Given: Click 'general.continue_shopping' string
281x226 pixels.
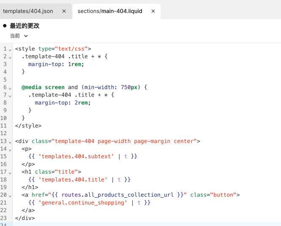Looking at the screenshot, I should pos(83,203).
